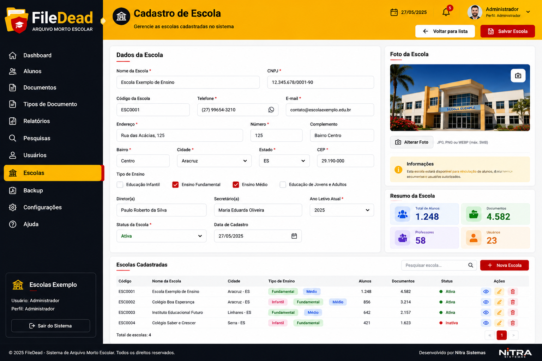
Task: View Instituto Educacional Futuro eye icon
Action: [x=486, y=312]
